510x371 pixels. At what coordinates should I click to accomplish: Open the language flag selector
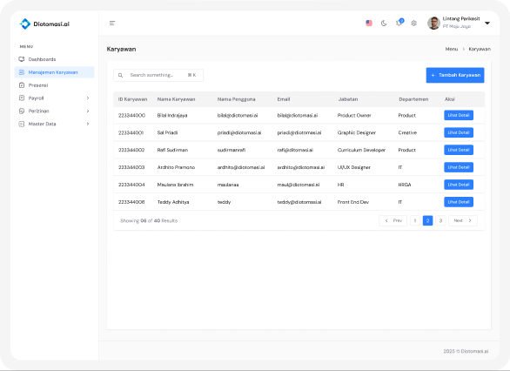[x=369, y=24]
